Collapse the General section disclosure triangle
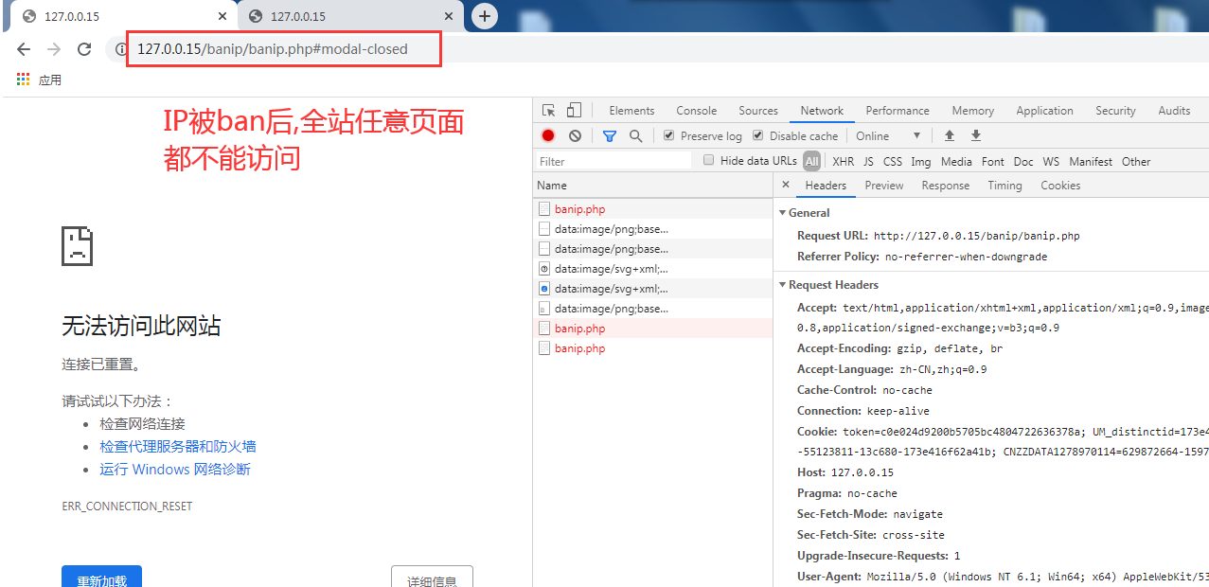This screenshot has height=587, width=1209. [x=783, y=212]
